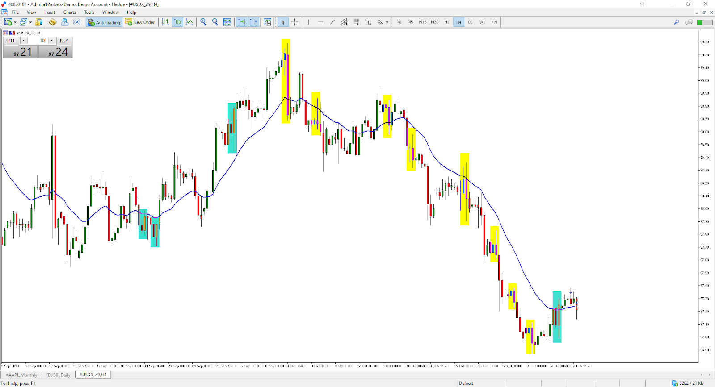Select the W1 timeframe
This screenshot has height=387, width=715.
pyautogui.click(x=482, y=22)
